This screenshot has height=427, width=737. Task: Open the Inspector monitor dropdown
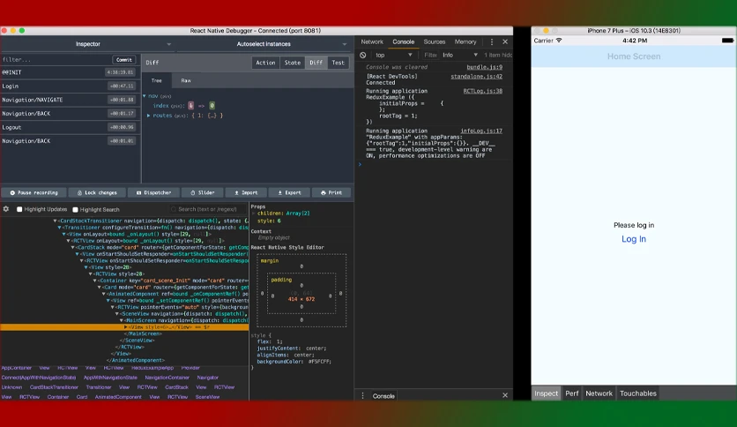click(x=88, y=44)
